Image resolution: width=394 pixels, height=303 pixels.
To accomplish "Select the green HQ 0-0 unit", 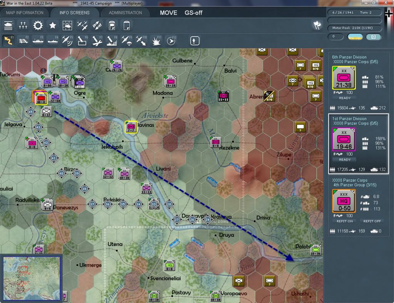I will click(x=169, y=266).
